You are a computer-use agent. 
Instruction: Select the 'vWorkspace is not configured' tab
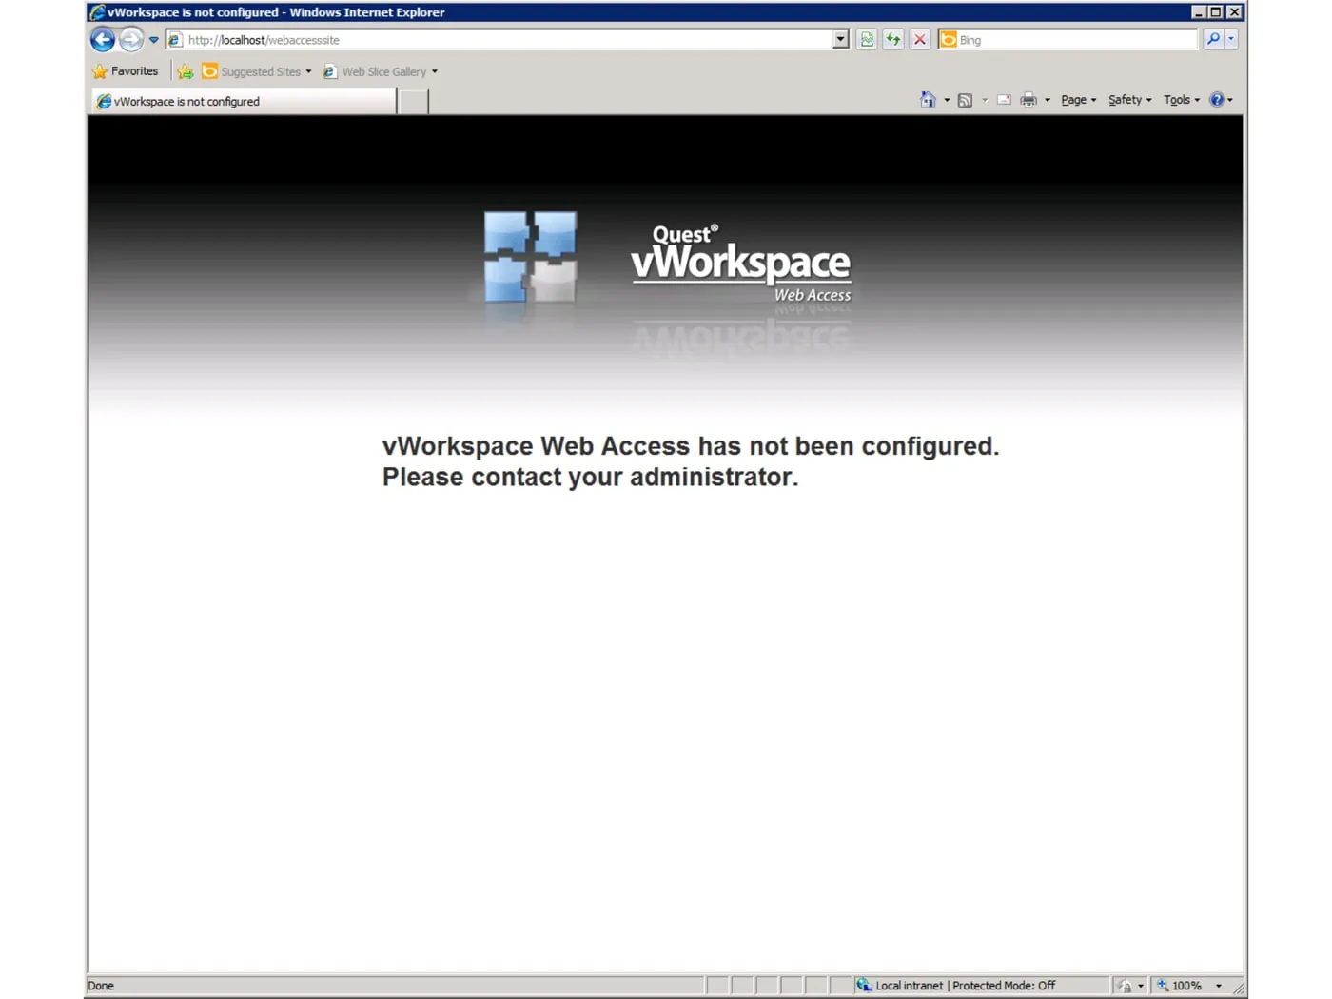coord(244,101)
